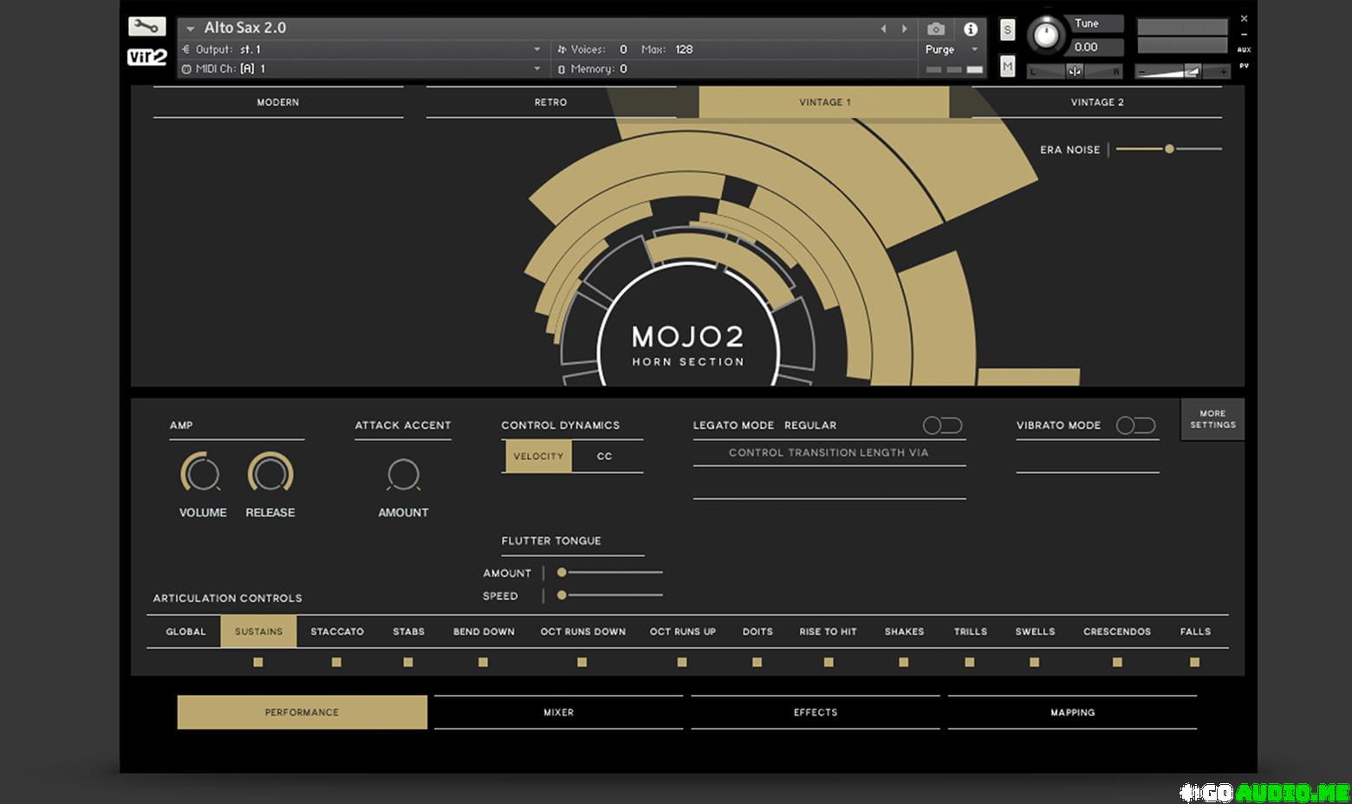Toggle the square under STABS
The height and width of the screenshot is (804, 1352).
(408, 662)
